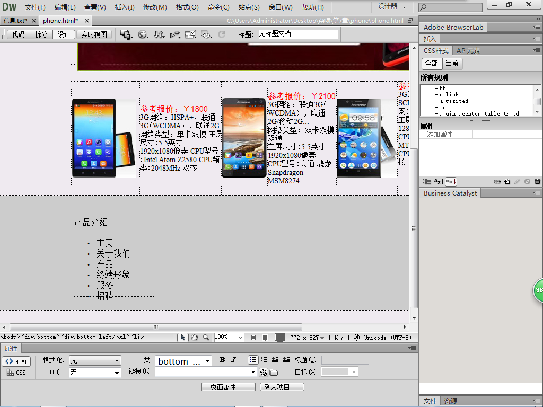The height and width of the screenshot is (407, 543).
Task: Click the globe browser preview icon
Action: (x=143, y=34)
